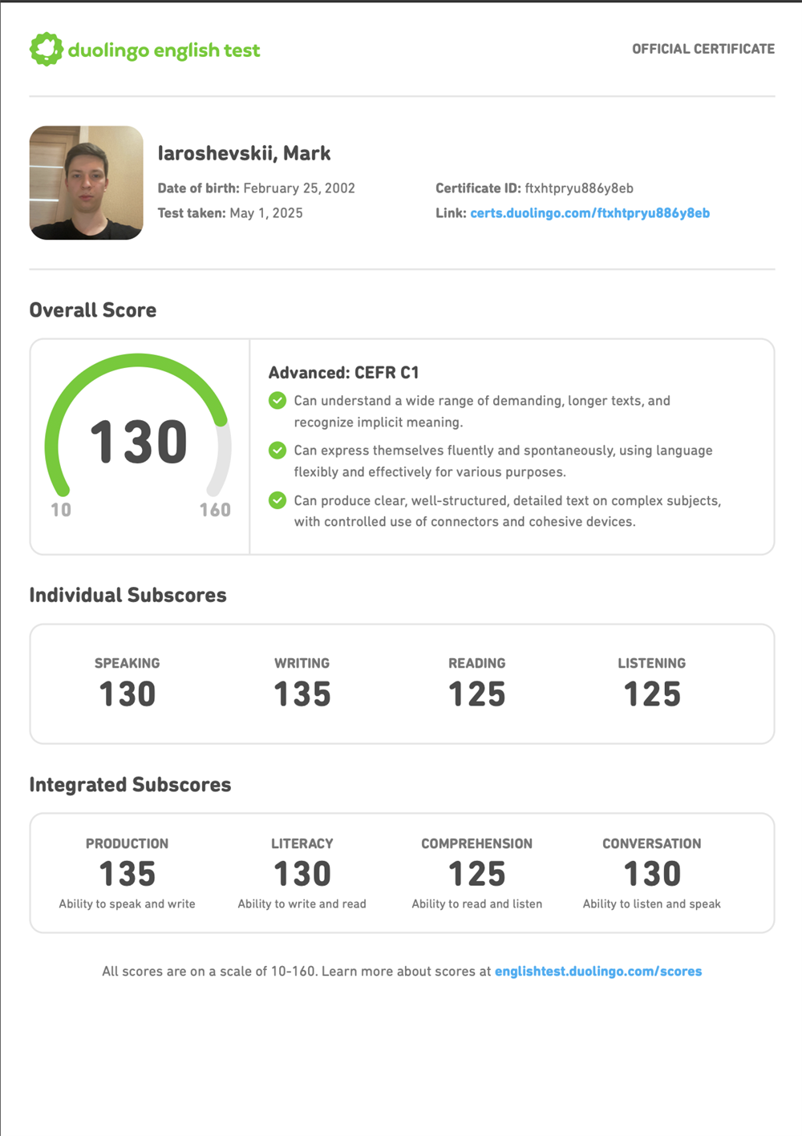Click the check icon beside "Can produce clear, well-structured"

[x=277, y=500]
